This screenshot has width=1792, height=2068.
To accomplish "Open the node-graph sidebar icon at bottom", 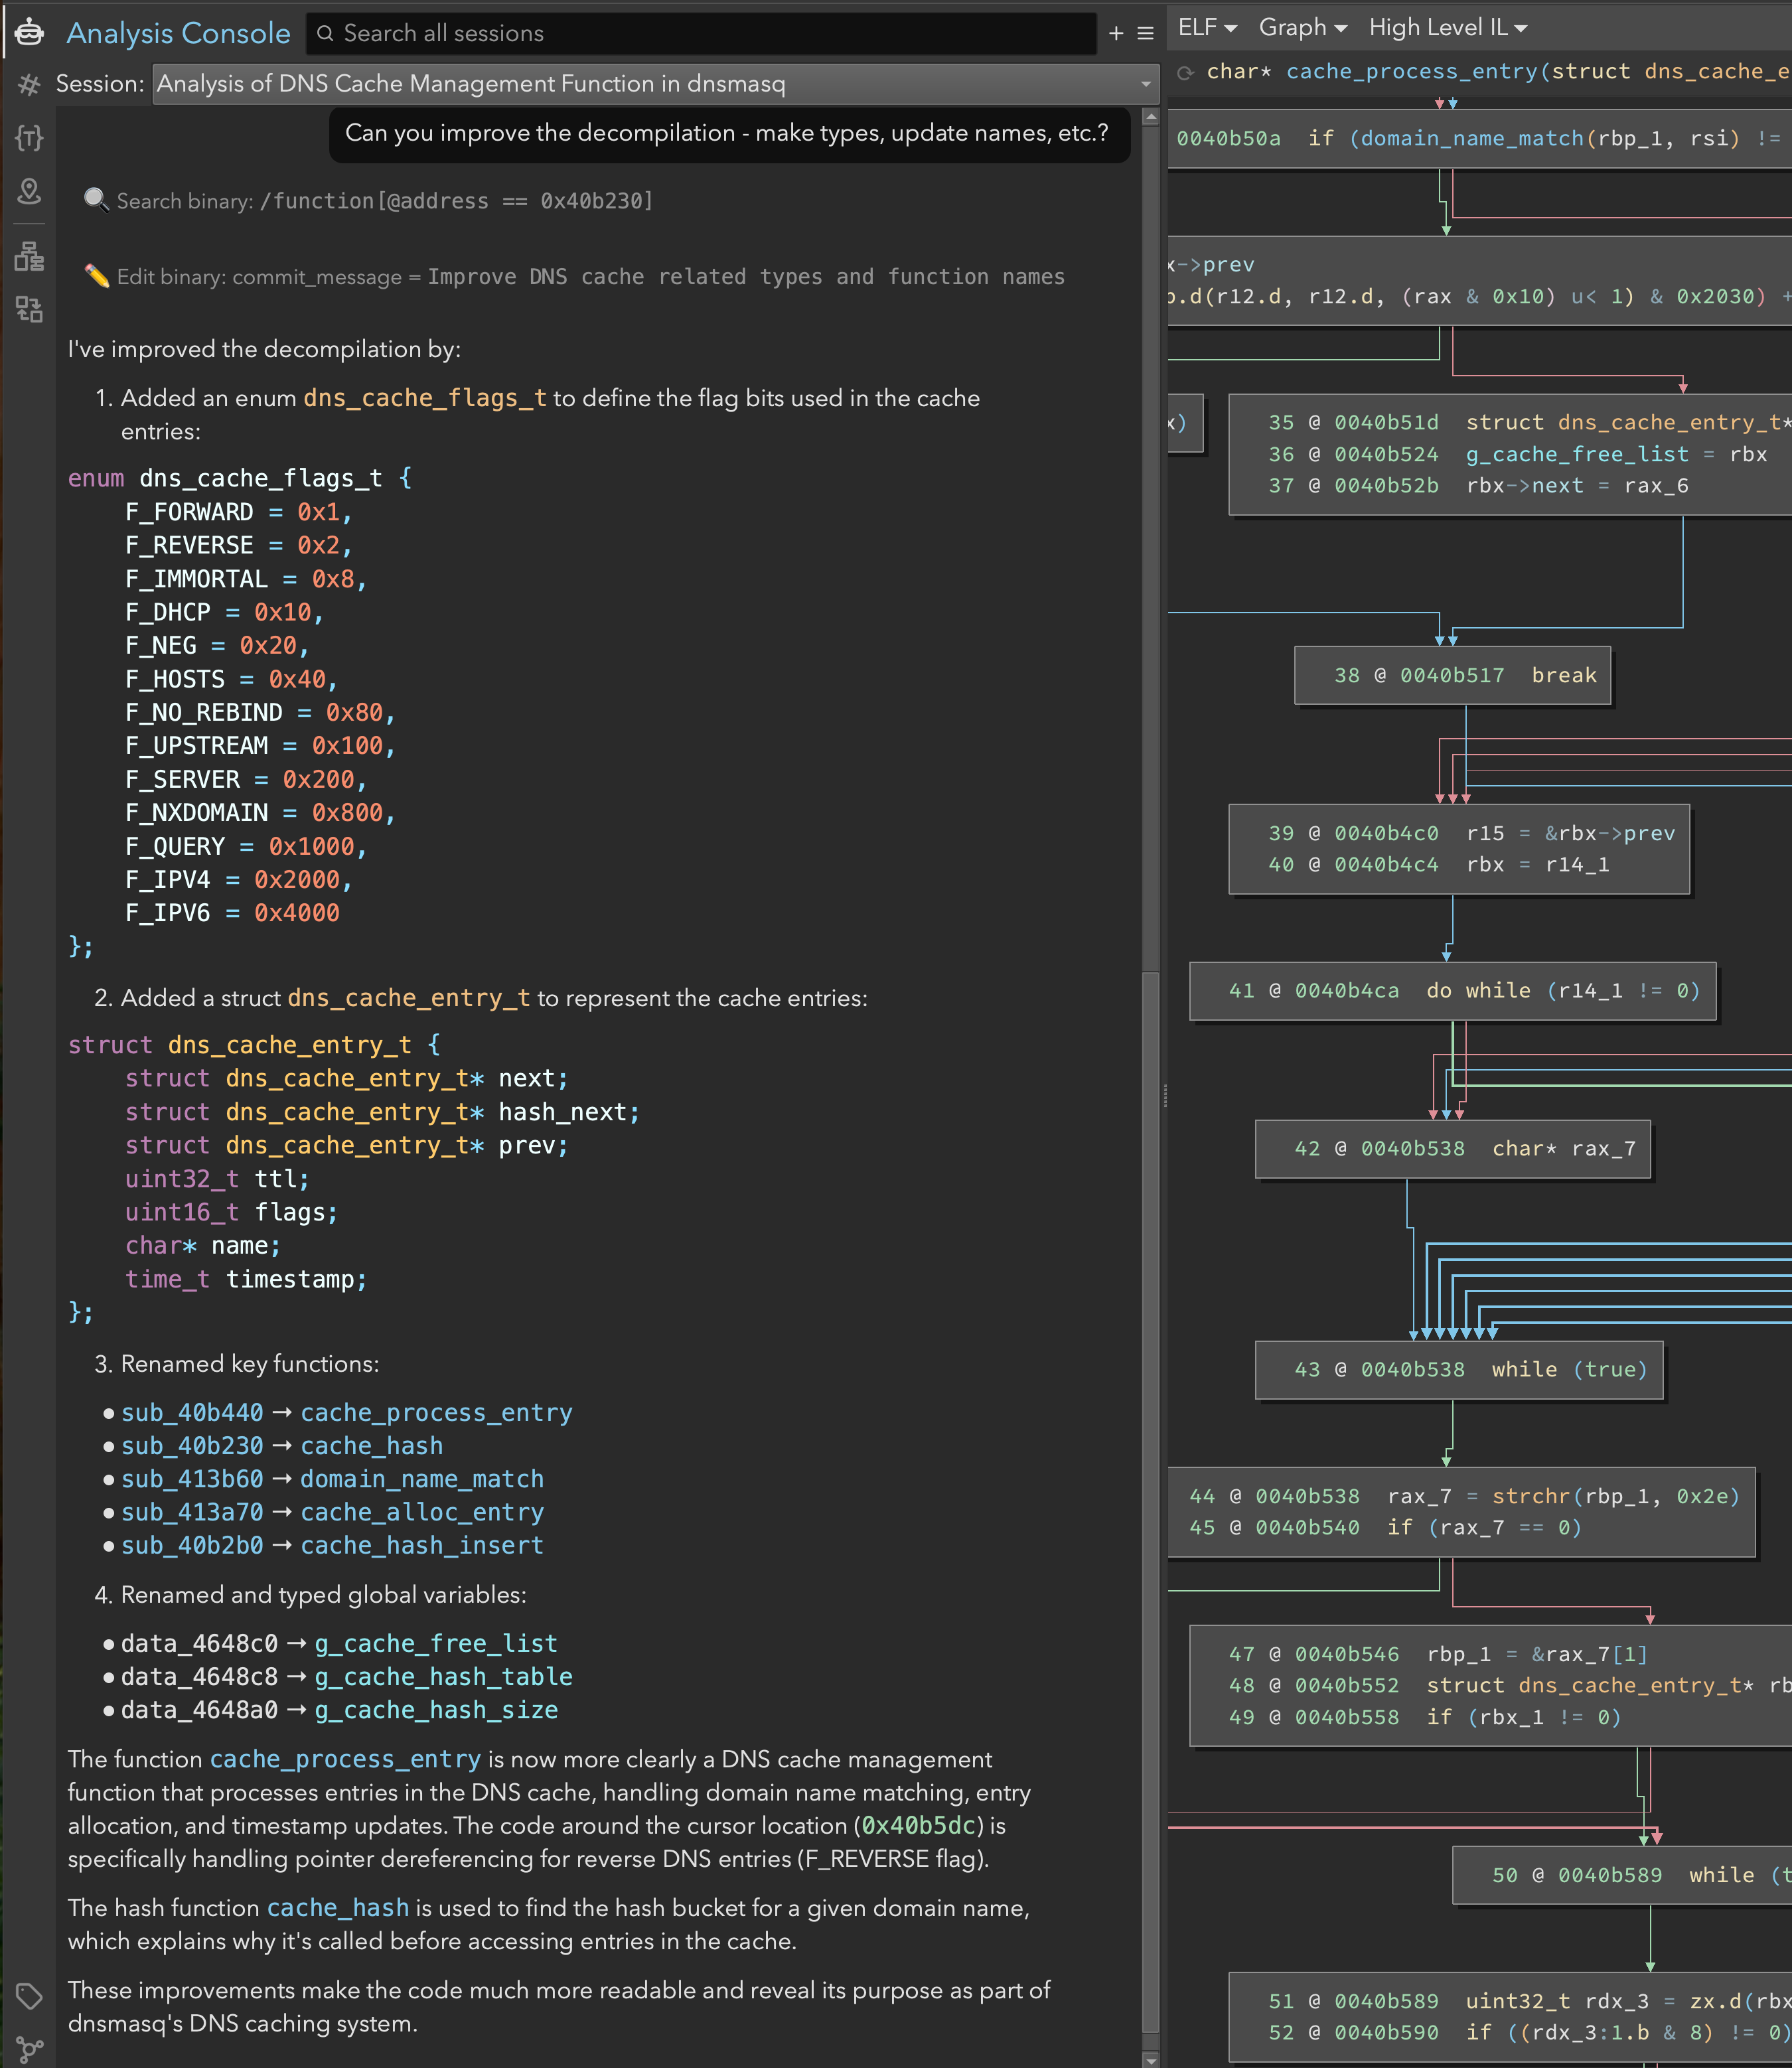I will coord(29,2049).
